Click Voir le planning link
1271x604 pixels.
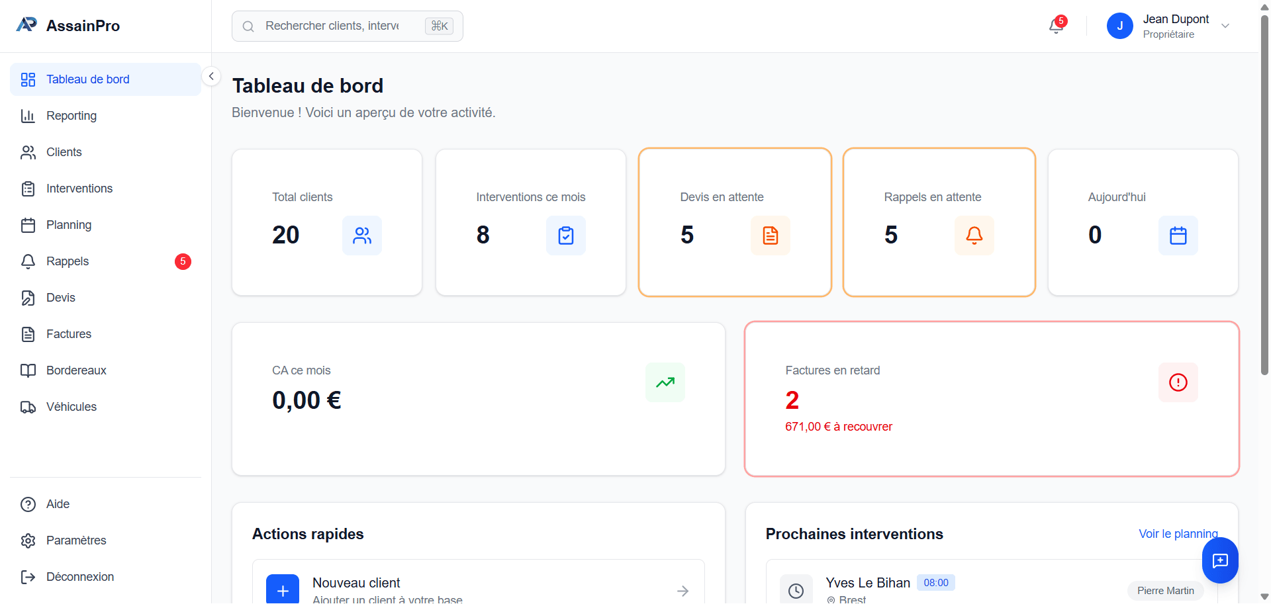[x=1178, y=534]
